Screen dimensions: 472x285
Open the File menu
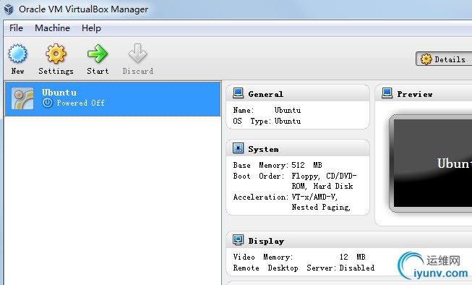click(x=16, y=28)
